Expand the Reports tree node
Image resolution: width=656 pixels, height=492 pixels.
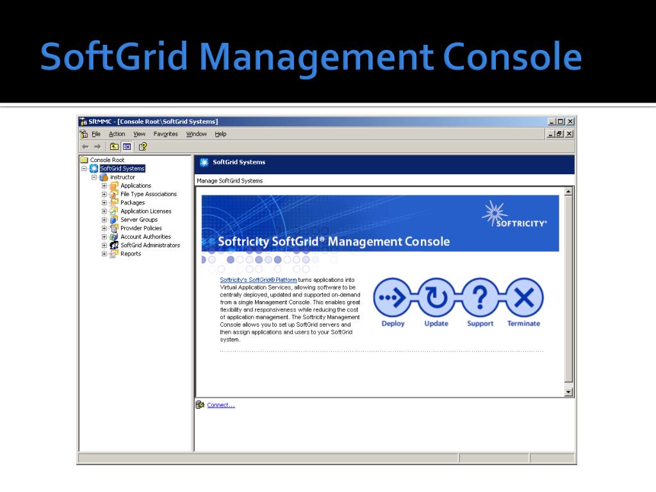coord(104,254)
